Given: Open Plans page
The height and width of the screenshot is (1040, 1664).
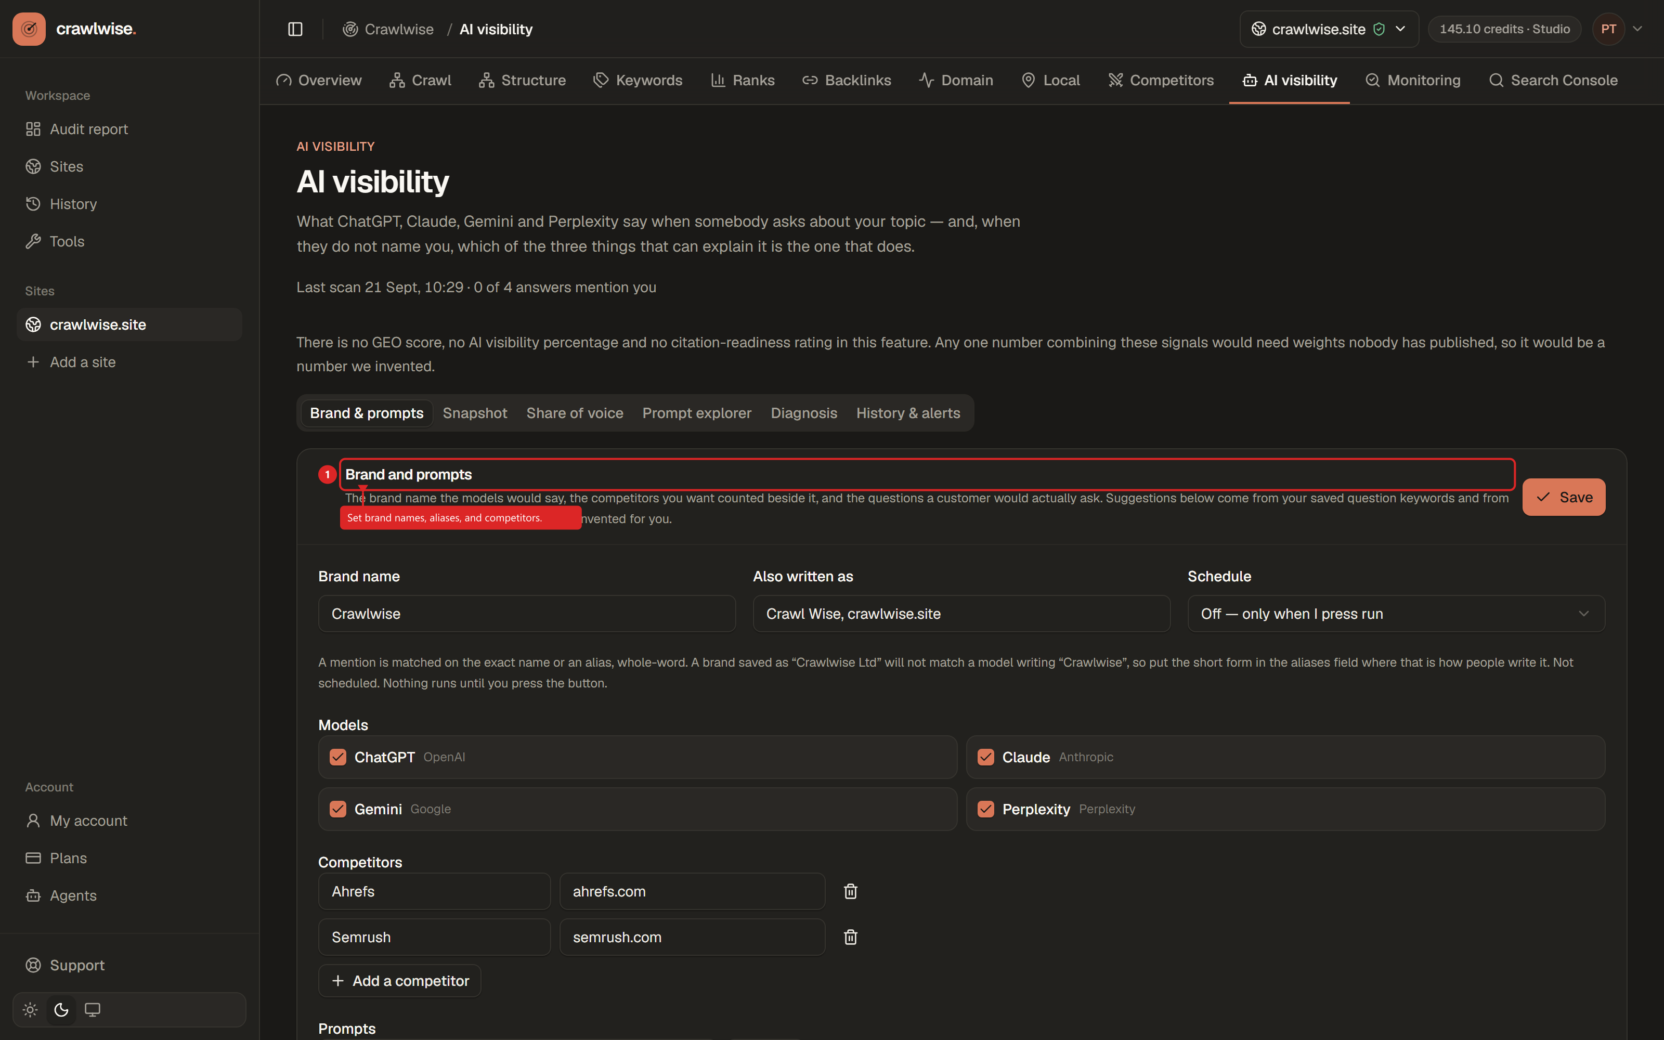Looking at the screenshot, I should pyautogui.click(x=129, y=859).
